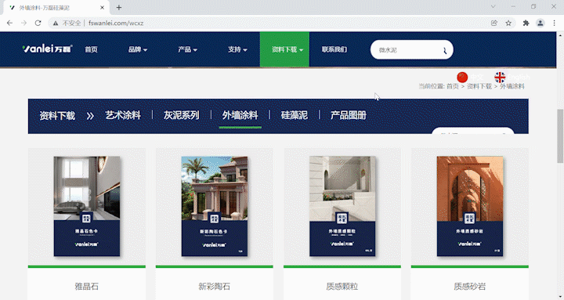Open a new browser tab
Screen dimensions: 564x300
point(119,7)
